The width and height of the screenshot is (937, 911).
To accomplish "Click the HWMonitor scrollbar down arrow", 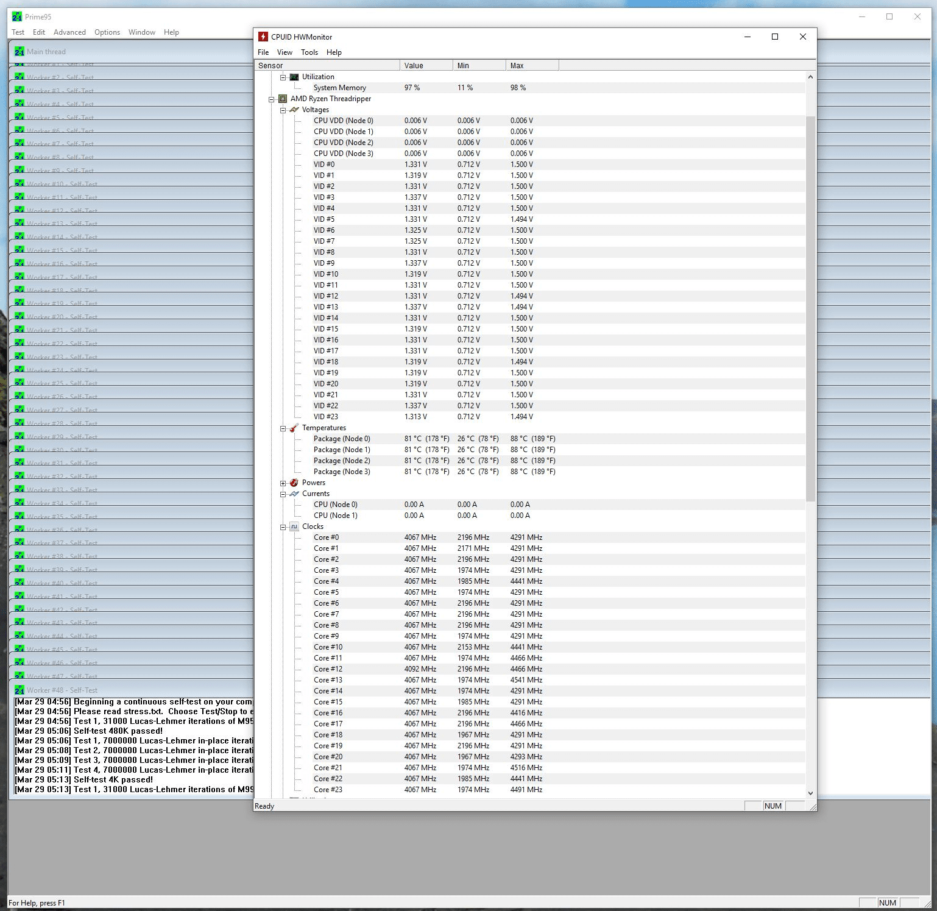I will tap(810, 793).
